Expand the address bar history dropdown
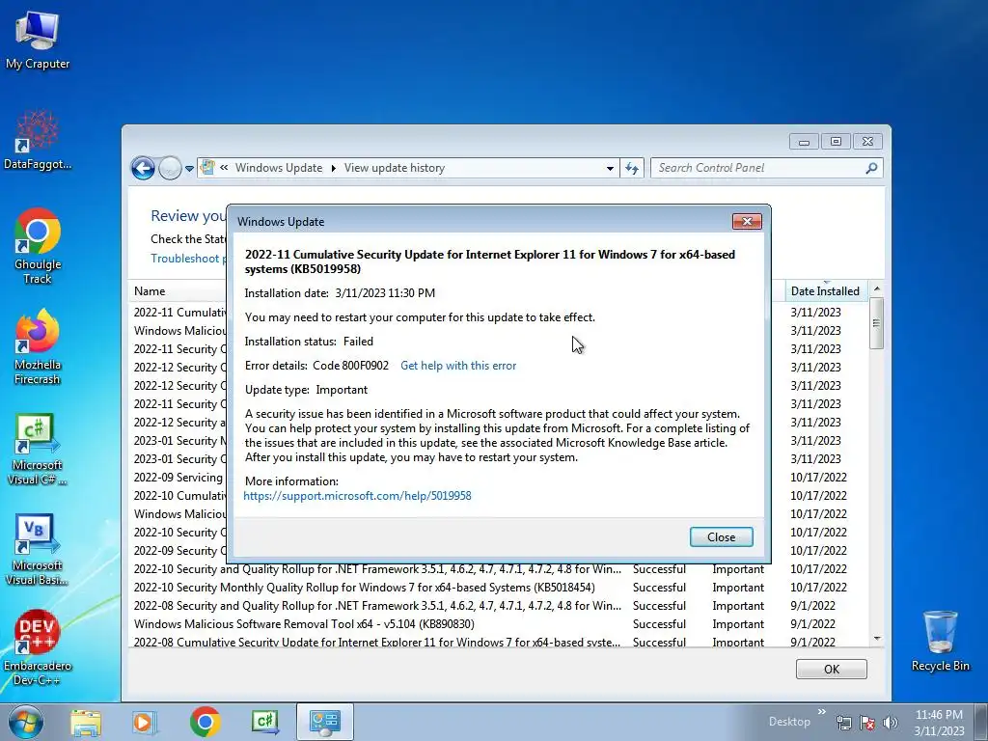 [610, 168]
